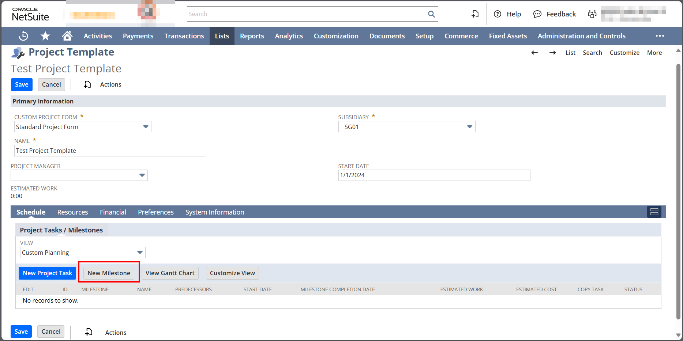Expand the View Custom Planning dropdown
This screenshot has width=683, height=341.
coord(140,253)
